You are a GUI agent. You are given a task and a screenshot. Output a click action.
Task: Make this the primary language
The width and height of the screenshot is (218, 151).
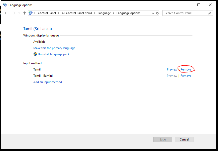54,48
